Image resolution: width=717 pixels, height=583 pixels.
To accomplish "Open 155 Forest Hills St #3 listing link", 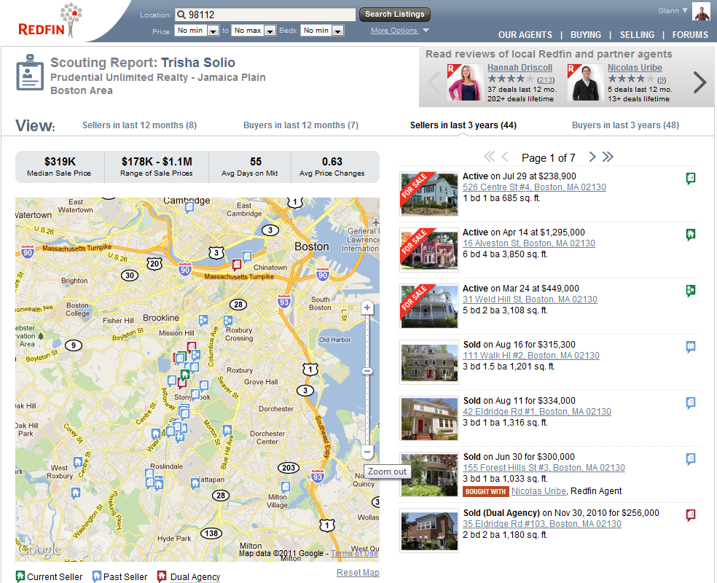I will tap(544, 468).
